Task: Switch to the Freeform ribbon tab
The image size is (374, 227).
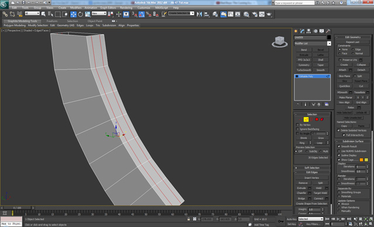Action: click(x=52, y=21)
